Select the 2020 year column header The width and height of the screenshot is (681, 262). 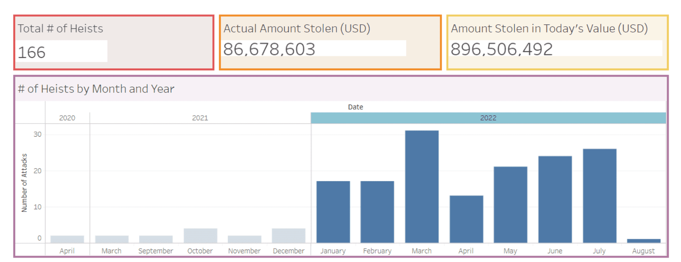67,118
